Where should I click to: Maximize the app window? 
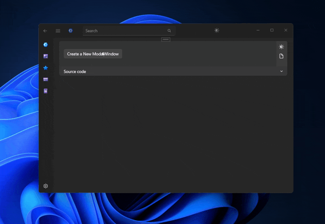pos(272,30)
